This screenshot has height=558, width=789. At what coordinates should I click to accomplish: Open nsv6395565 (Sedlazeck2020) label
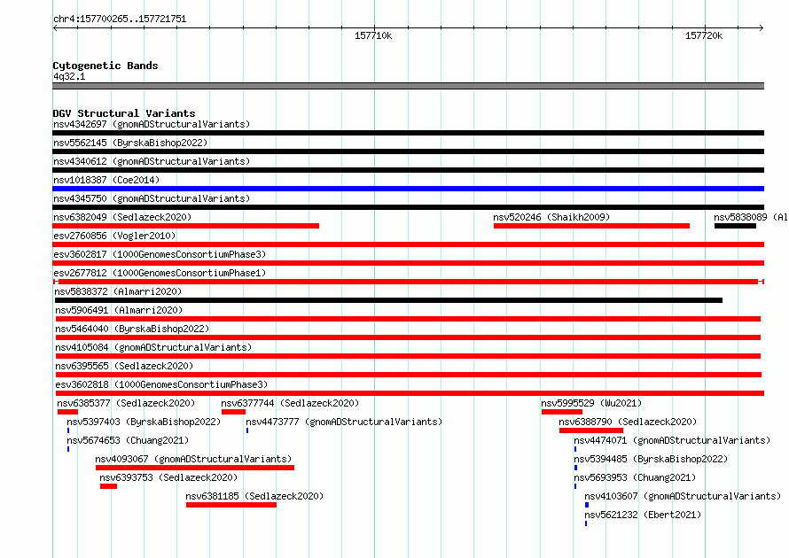coord(124,366)
